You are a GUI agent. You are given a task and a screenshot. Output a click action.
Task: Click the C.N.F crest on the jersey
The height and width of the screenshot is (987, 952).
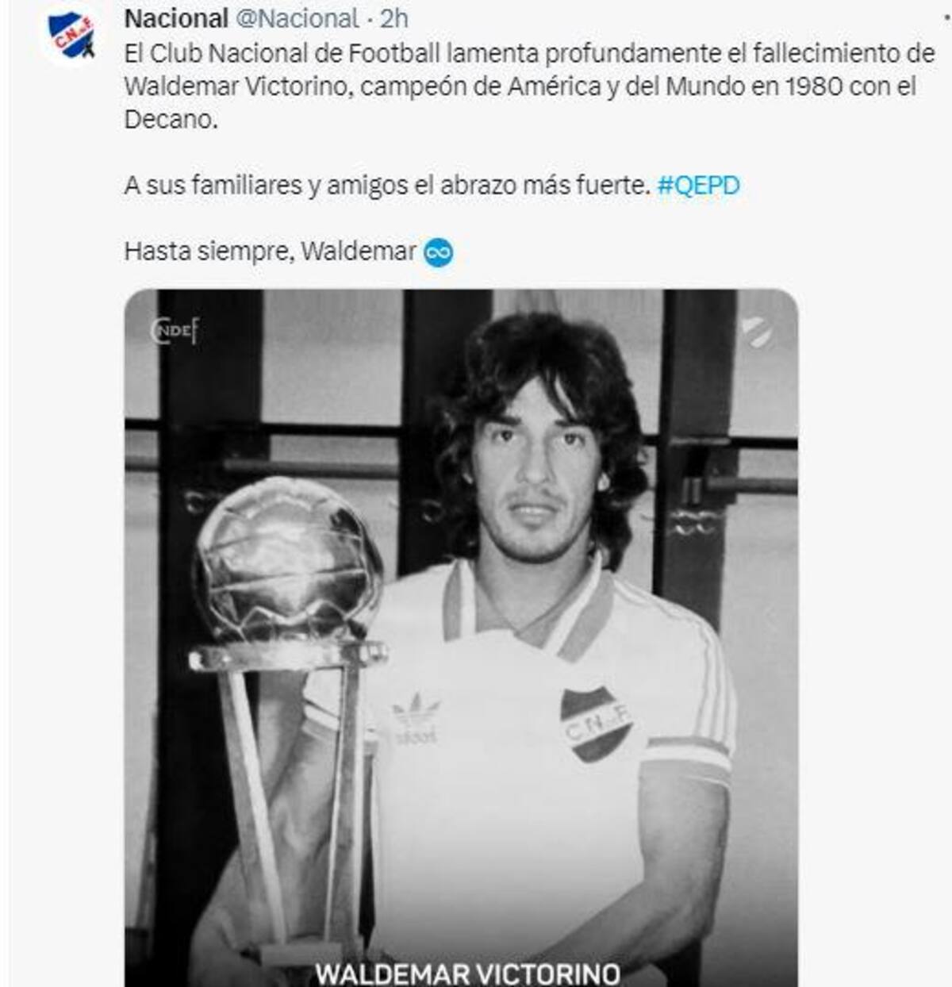[595, 723]
